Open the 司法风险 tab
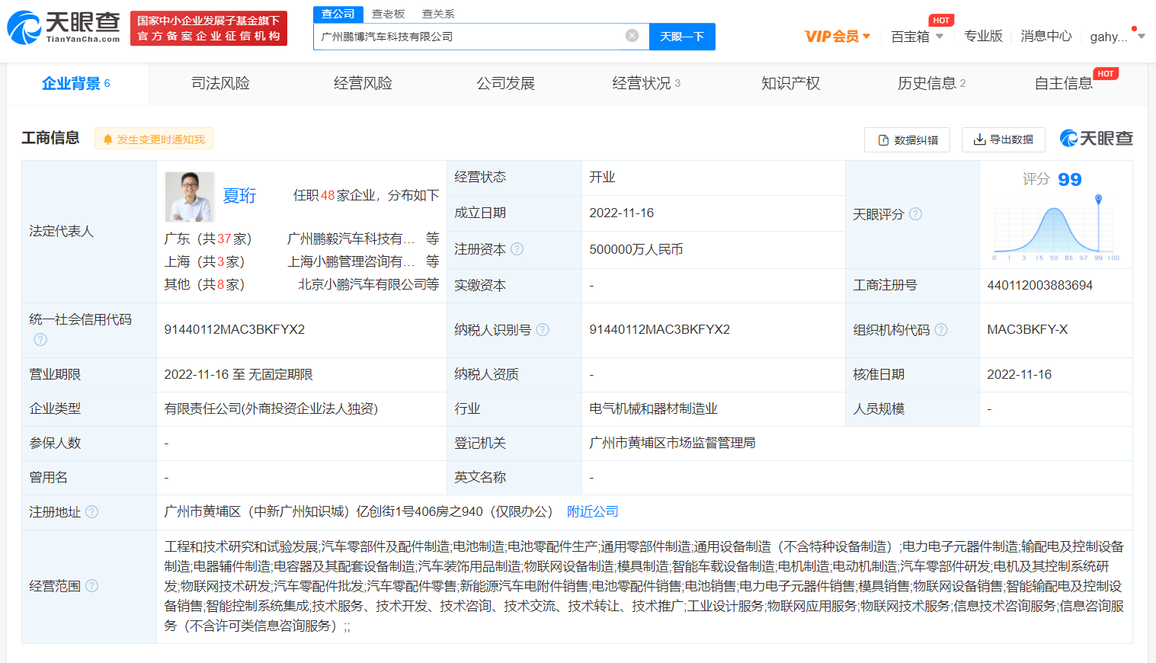This screenshot has height=663, width=1156. (x=220, y=84)
